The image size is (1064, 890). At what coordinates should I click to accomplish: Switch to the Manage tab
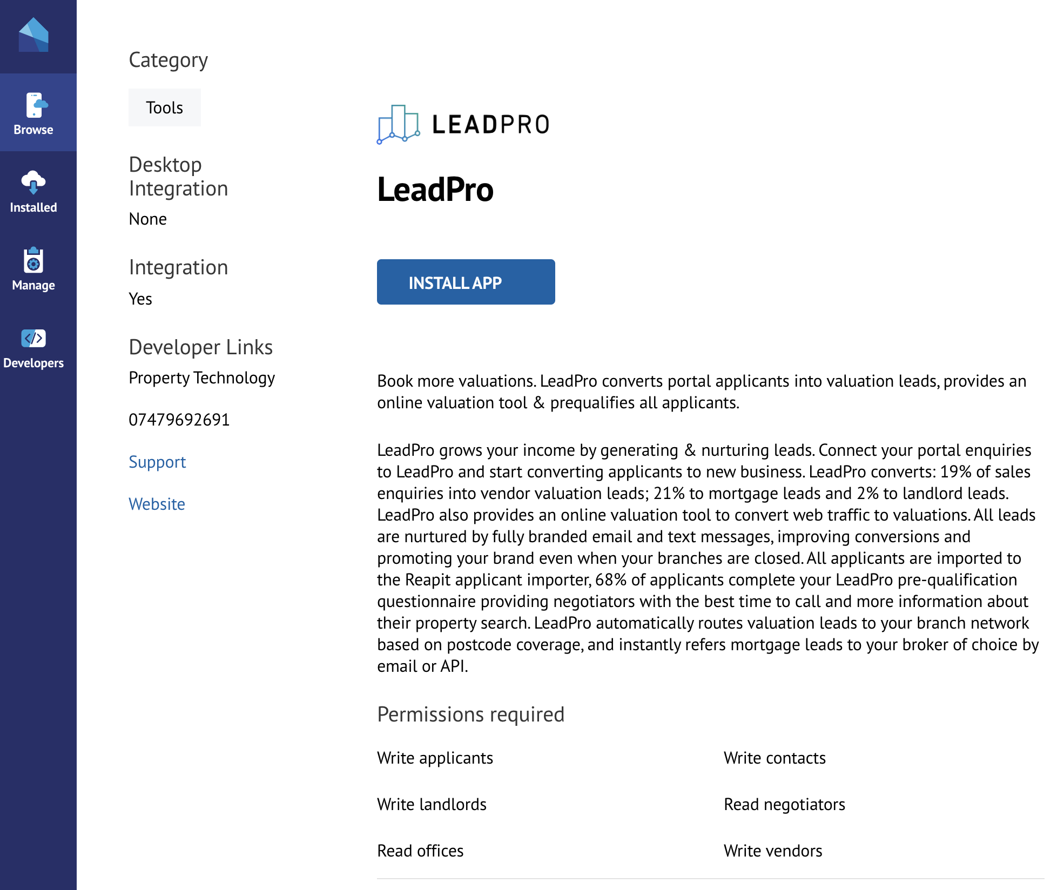pos(33,285)
